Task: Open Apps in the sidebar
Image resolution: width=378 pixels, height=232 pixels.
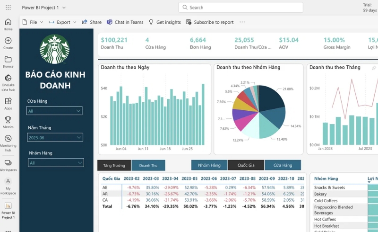Action: click(8, 104)
